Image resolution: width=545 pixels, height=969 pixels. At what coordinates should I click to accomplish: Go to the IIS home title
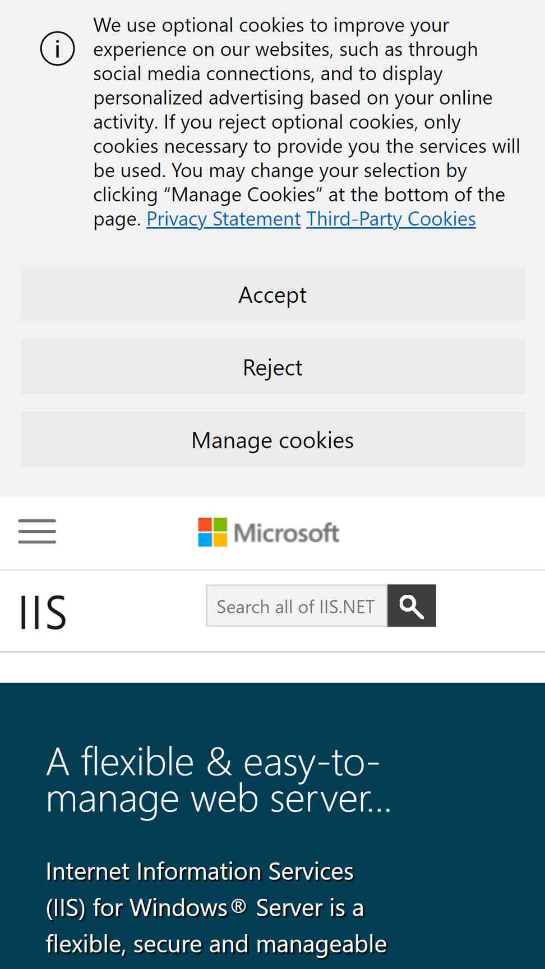[43, 612]
